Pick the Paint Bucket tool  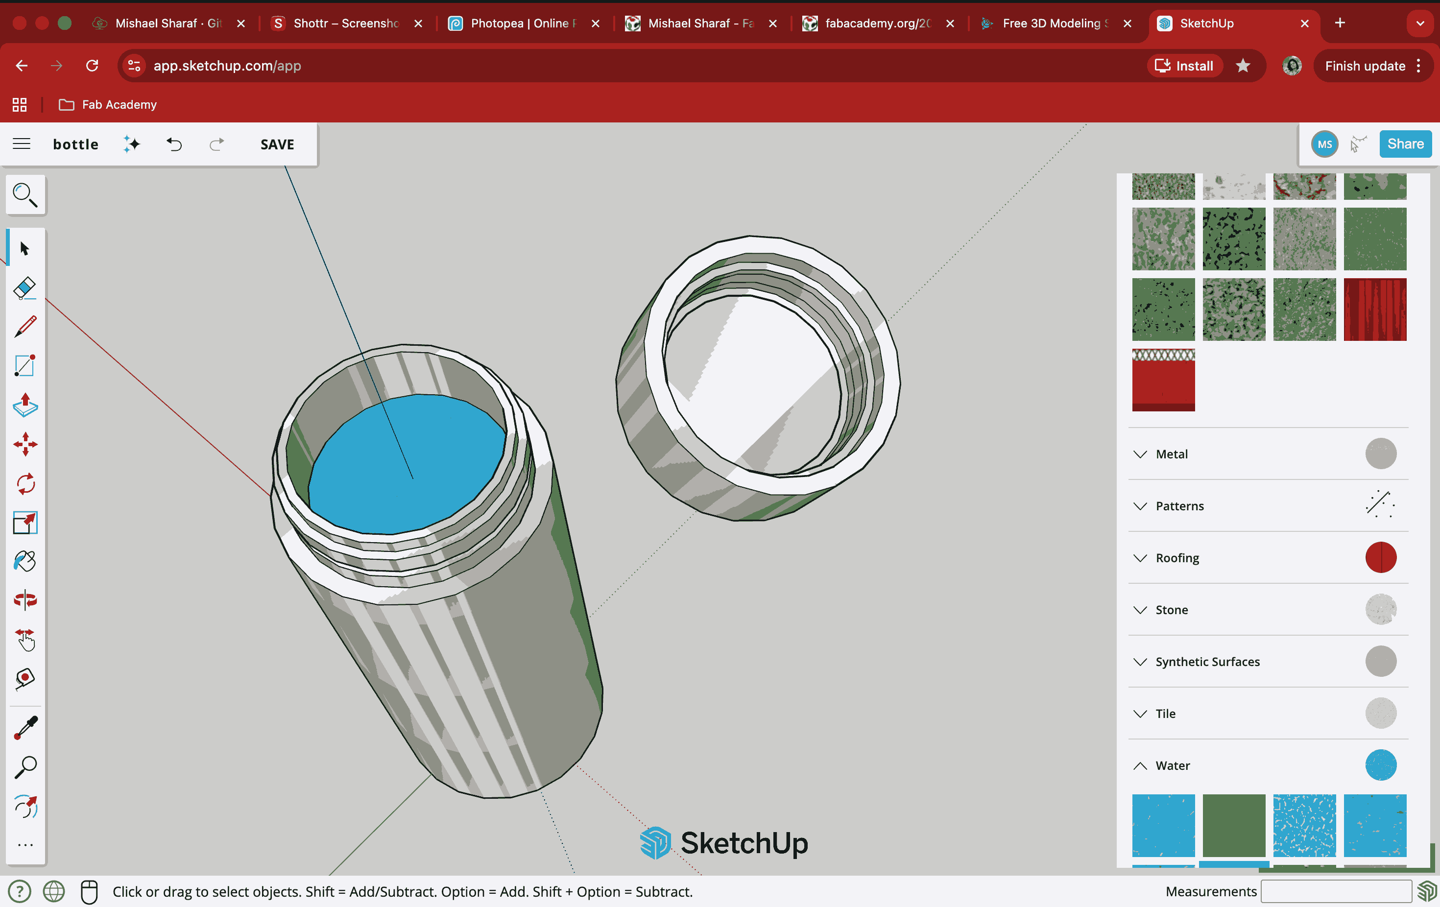pyautogui.click(x=24, y=561)
